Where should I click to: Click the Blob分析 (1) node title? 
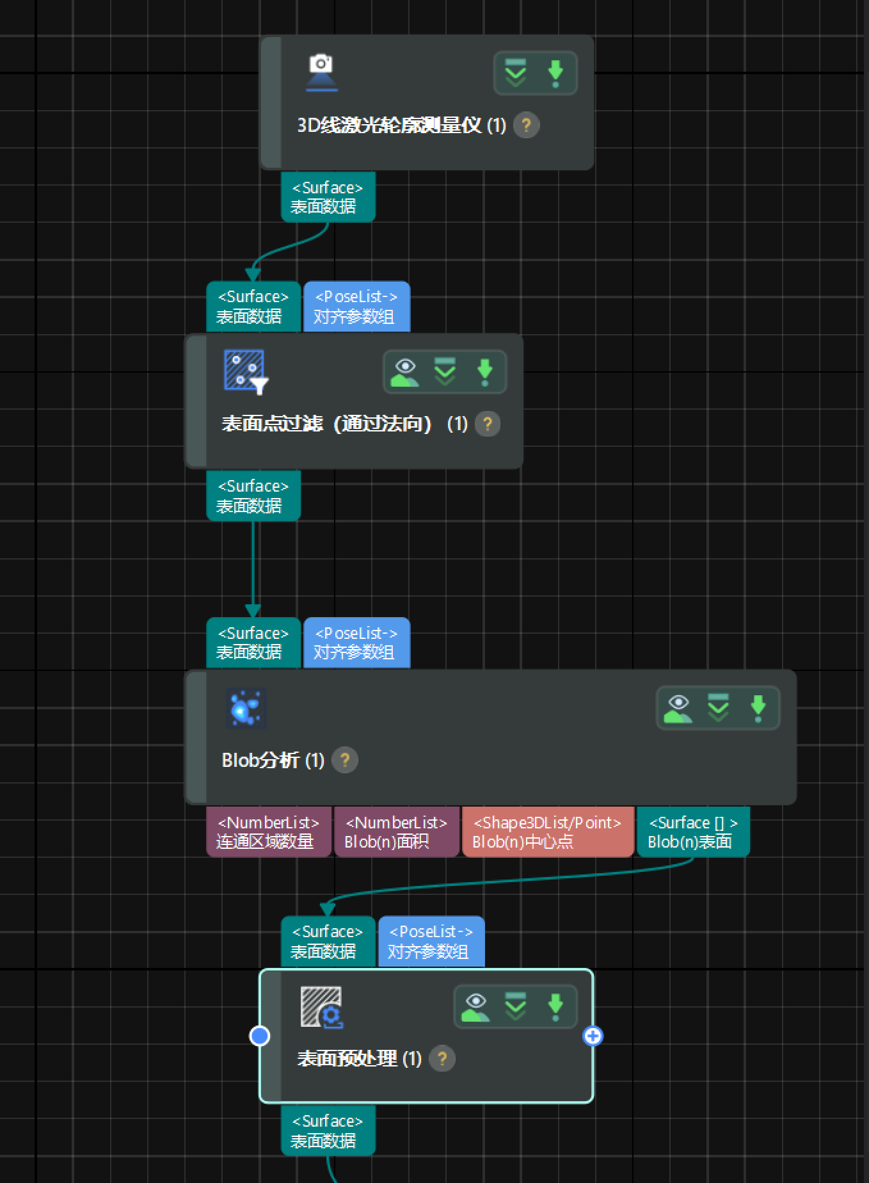click(273, 760)
